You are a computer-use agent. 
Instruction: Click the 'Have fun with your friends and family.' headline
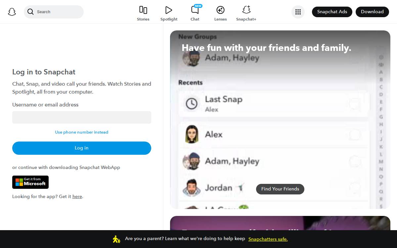click(266, 48)
